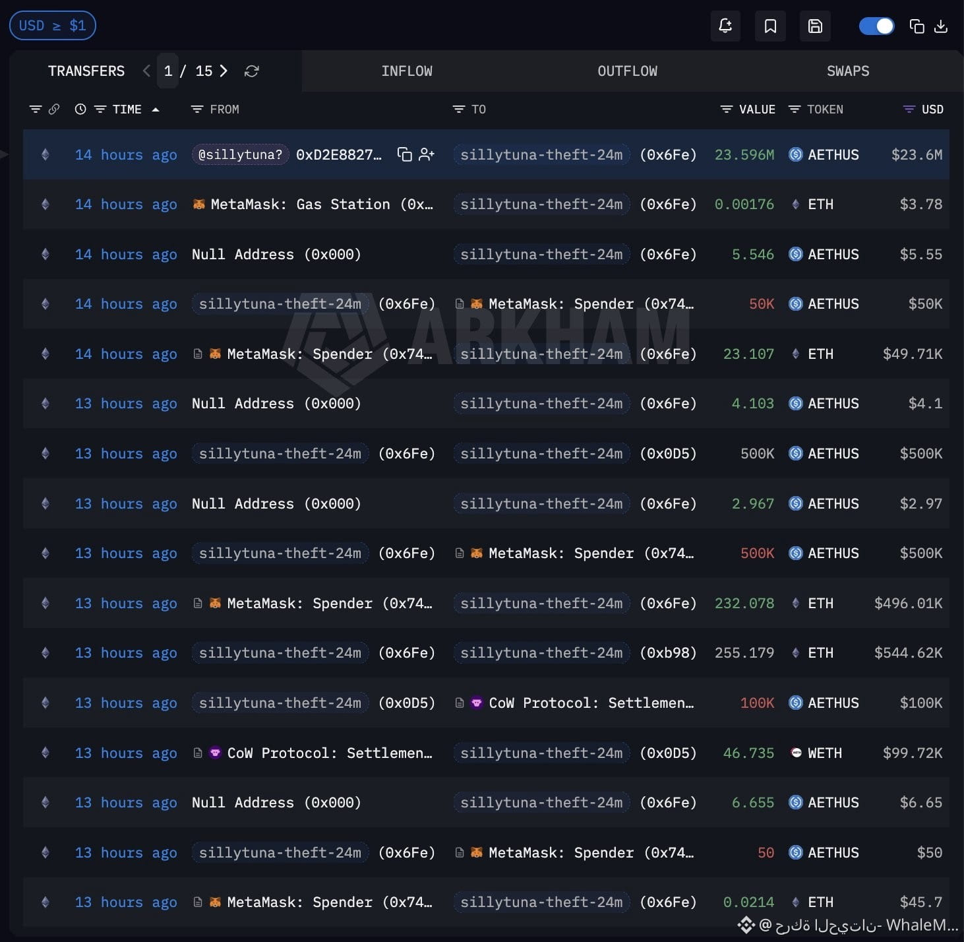Open CoW Protocol: Settlement sender in WETH row
Viewport: 964px width, 942px height.
point(321,753)
